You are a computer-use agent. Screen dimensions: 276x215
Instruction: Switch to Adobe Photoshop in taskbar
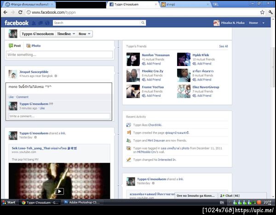[82, 202]
